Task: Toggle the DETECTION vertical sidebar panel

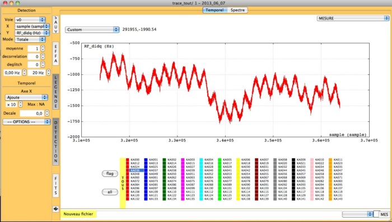Action: [x=56, y=141]
